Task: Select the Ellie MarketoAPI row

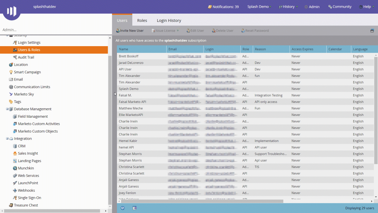Action: pos(245,115)
